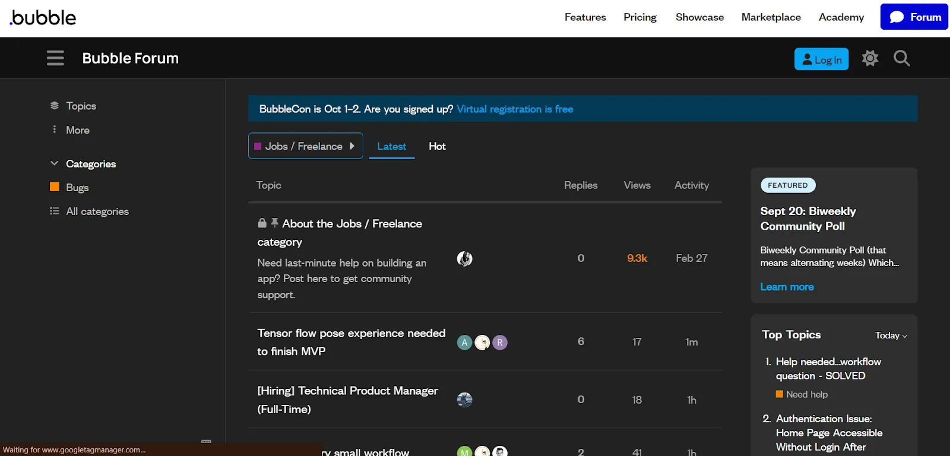Sort topics by Replies column
950x456 pixels.
(x=581, y=185)
